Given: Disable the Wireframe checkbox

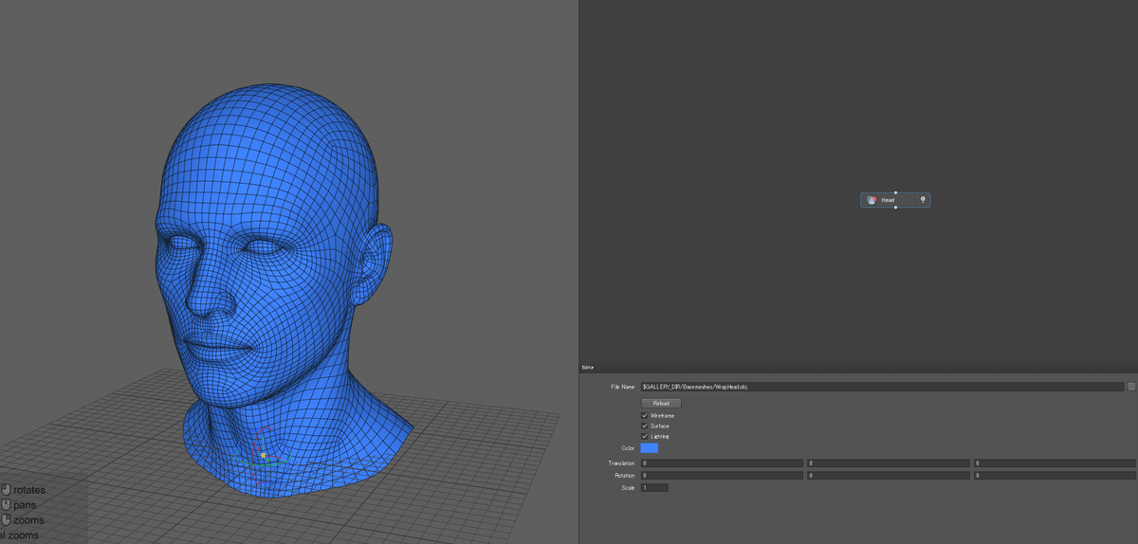Looking at the screenshot, I should click(x=645, y=415).
